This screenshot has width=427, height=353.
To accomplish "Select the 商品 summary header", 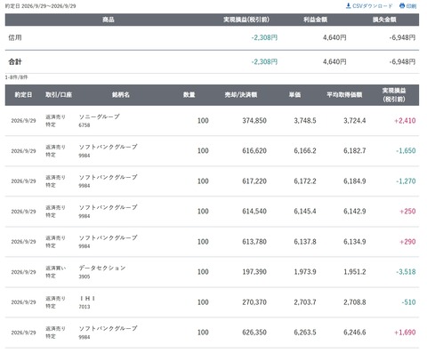I will coord(109,20).
